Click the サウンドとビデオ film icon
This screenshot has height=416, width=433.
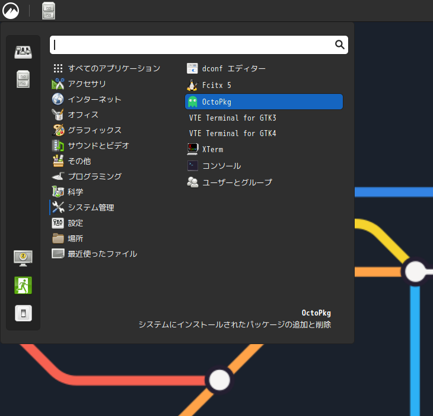tap(58, 146)
